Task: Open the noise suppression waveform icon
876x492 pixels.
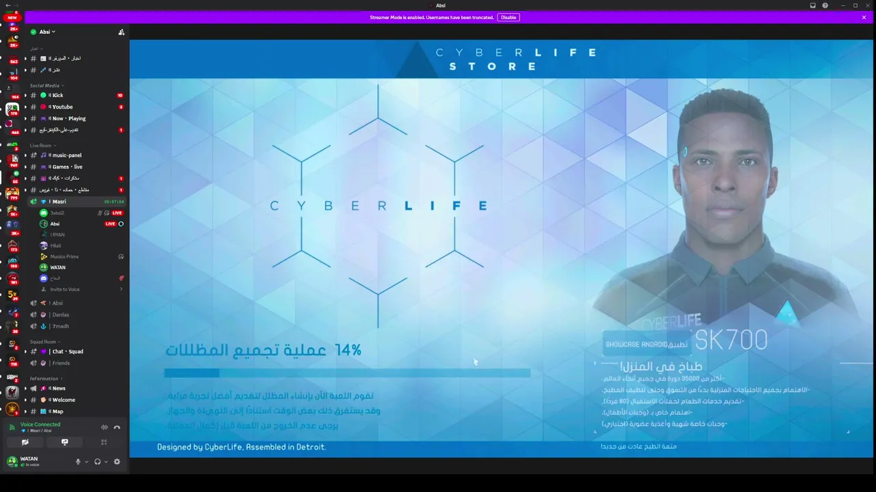Action: click(104, 428)
